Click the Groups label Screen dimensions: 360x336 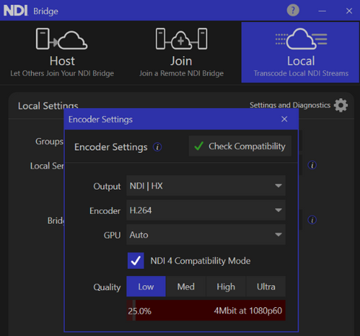click(x=50, y=142)
